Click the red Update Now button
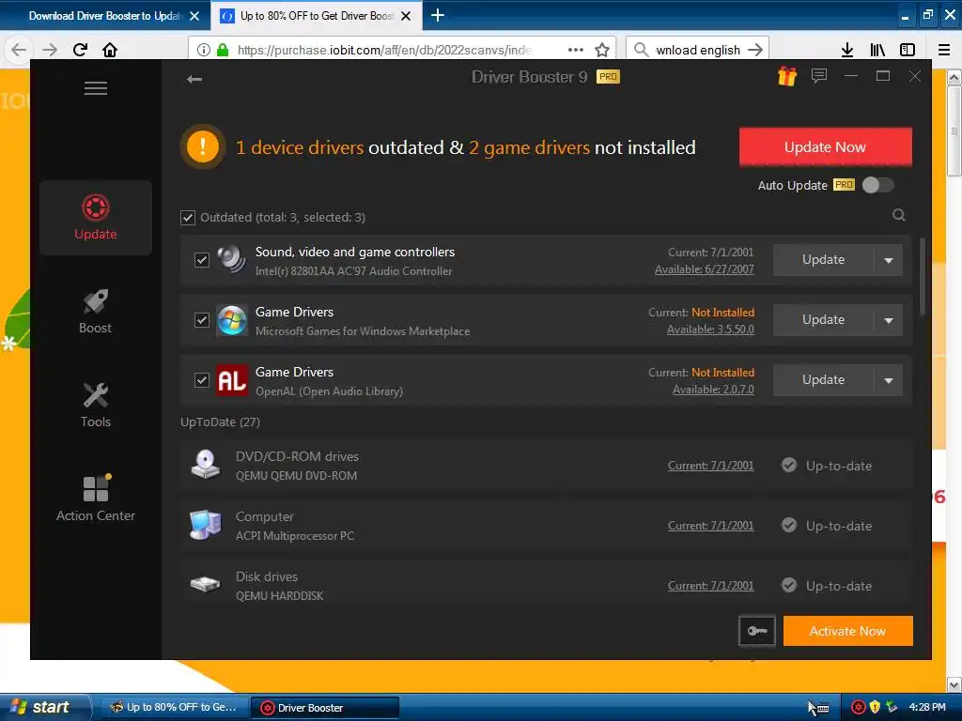The width and height of the screenshot is (962, 721). (x=825, y=147)
